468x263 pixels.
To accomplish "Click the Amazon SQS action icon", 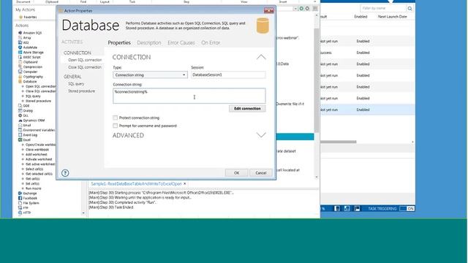I will (20, 33).
